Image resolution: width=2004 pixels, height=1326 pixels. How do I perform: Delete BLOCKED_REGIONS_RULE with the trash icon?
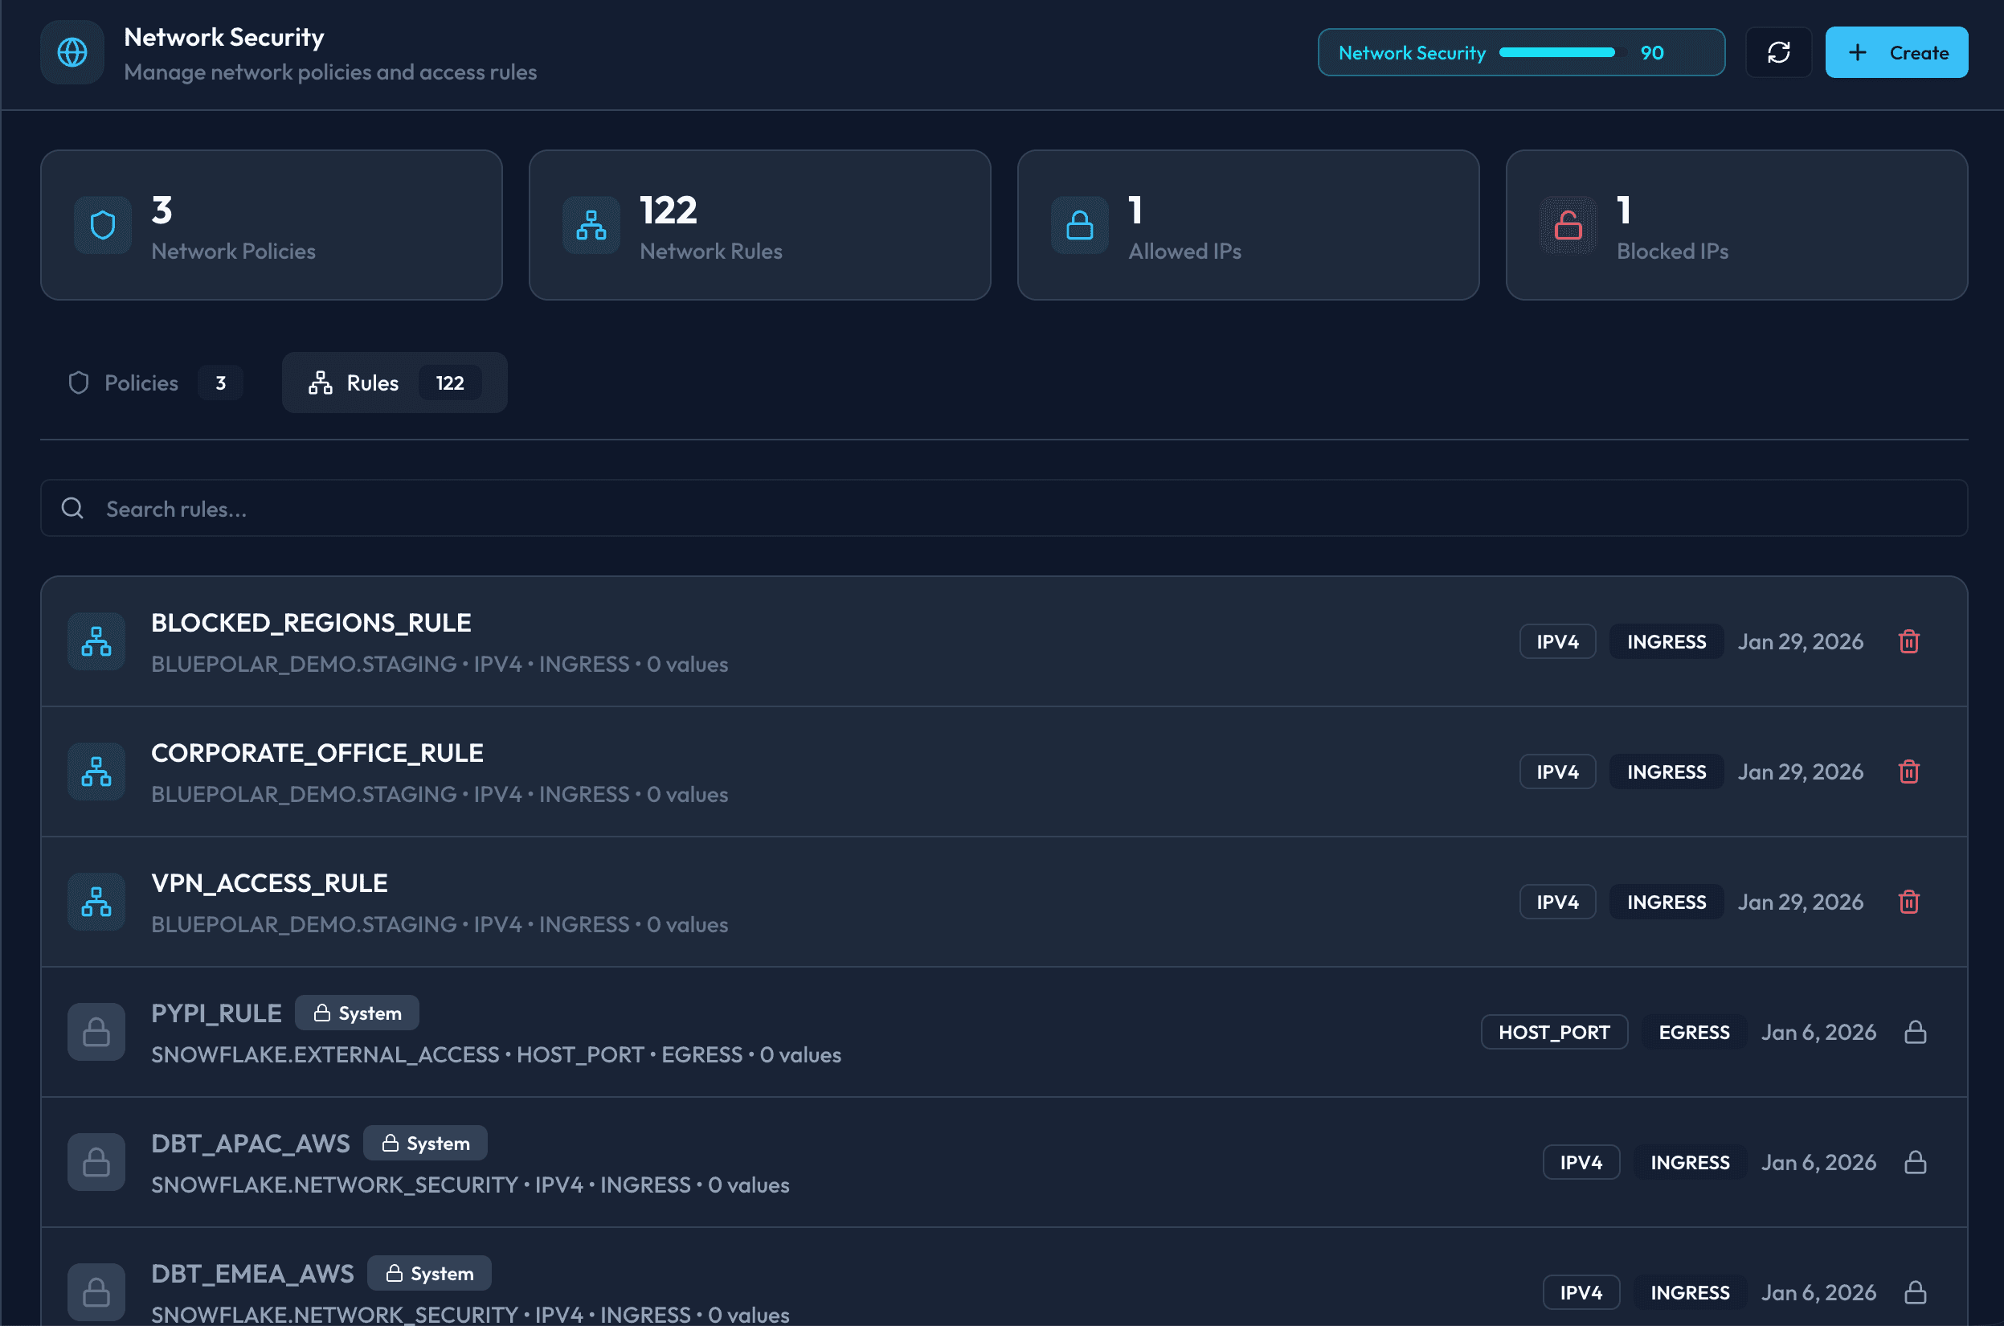pyautogui.click(x=1908, y=642)
